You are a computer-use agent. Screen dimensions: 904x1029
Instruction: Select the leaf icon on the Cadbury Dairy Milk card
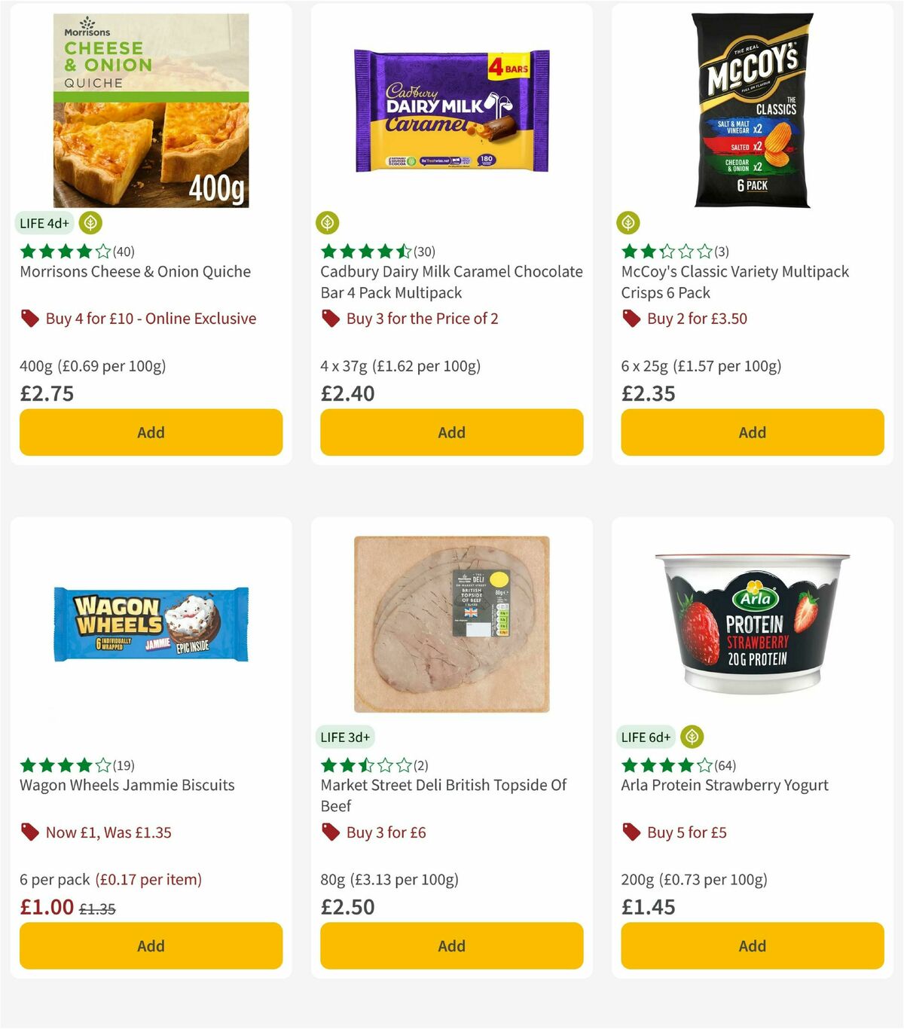pos(327,223)
